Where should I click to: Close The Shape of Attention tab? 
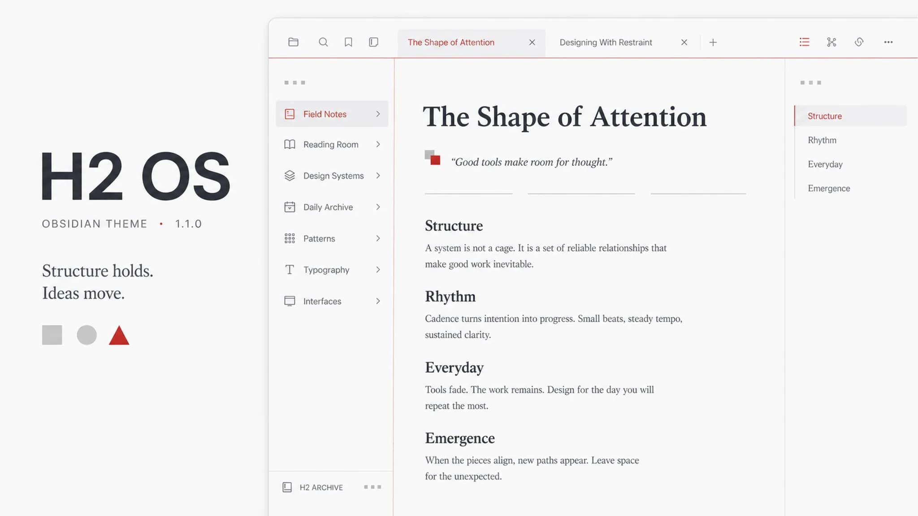(x=532, y=42)
